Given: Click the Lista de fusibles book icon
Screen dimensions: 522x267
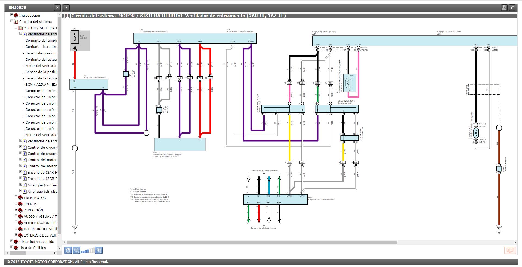Looking at the screenshot, I should coord(16,248).
